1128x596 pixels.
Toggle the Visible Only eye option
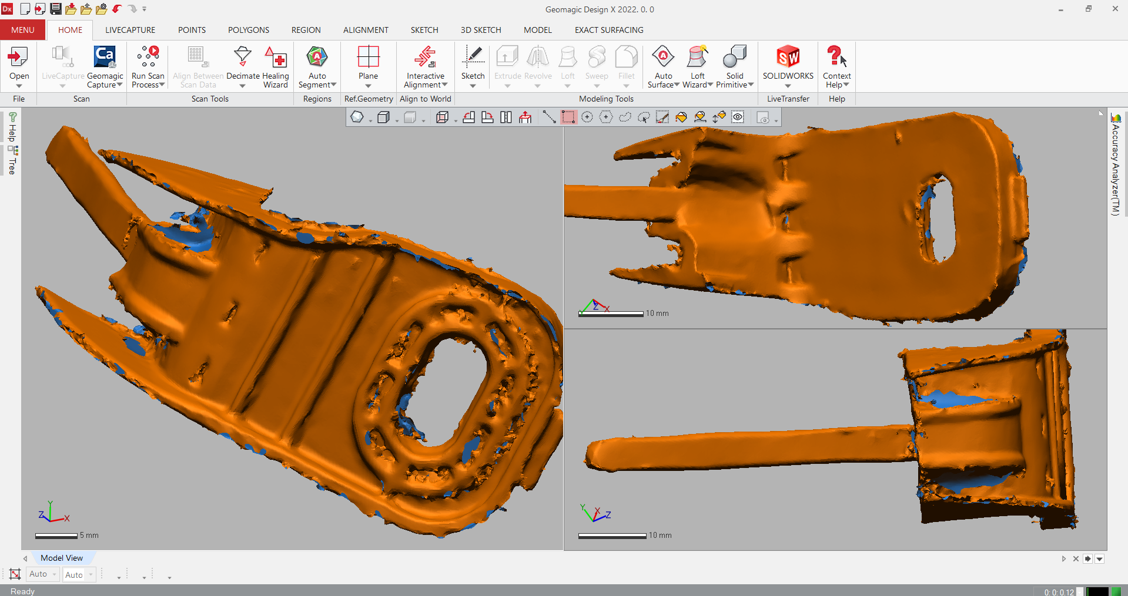click(x=738, y=117)
